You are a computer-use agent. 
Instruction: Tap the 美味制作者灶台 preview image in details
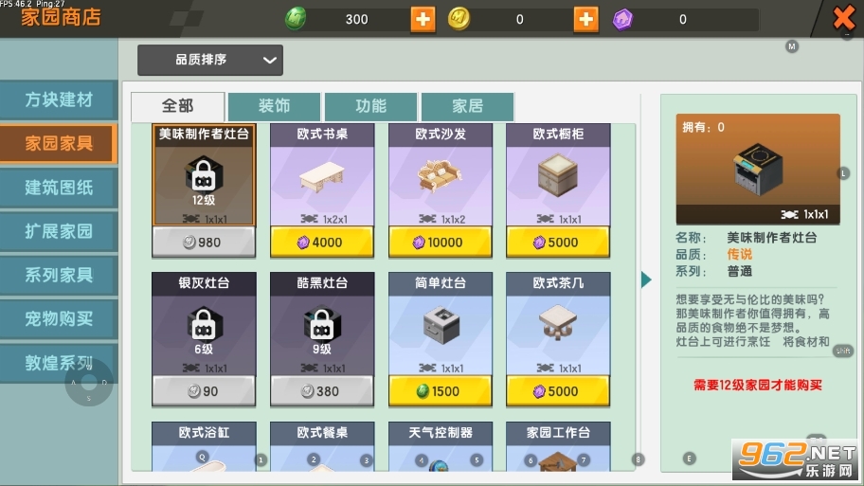click(758, 169)
